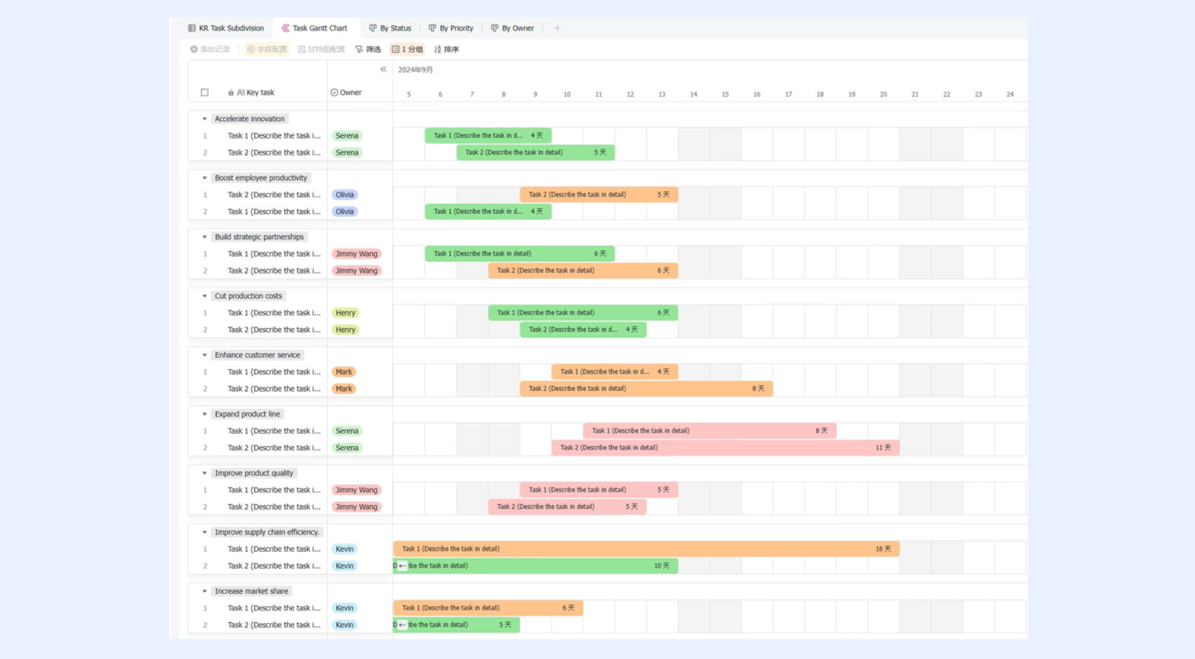
Task: Switch to the By Status tab
Action: (390, 28)
